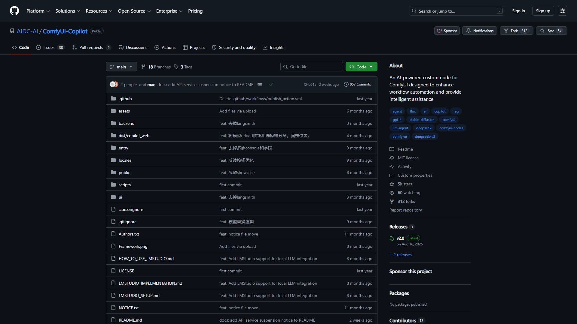Click the green check status icon

pos(271,84)
